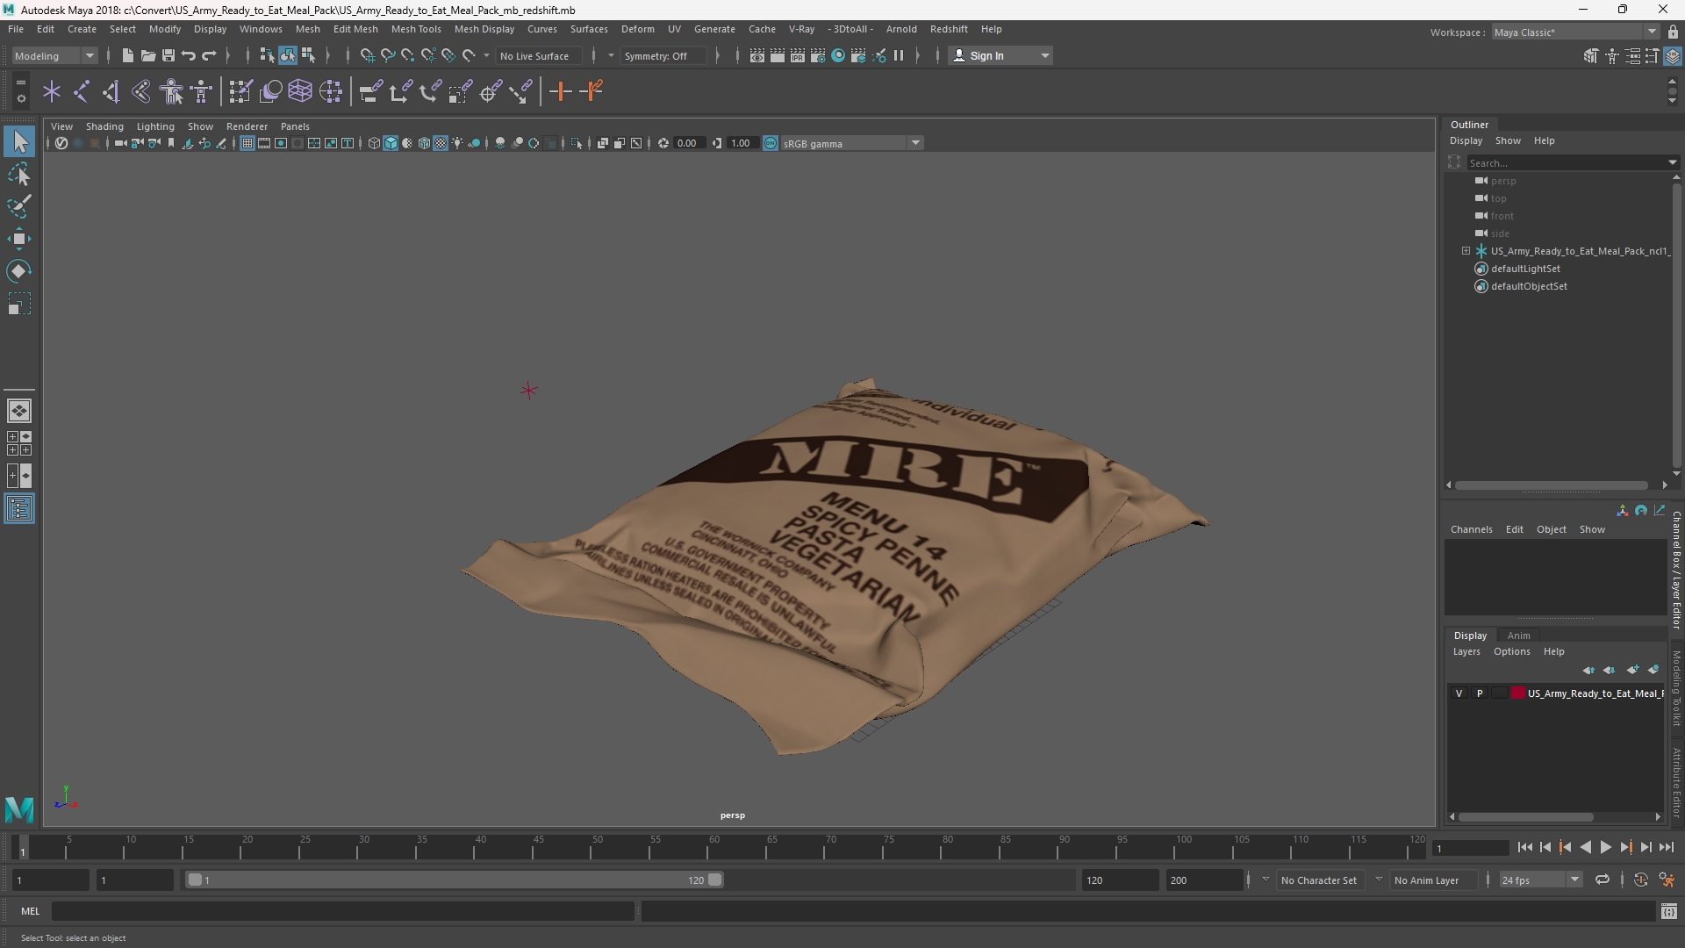Open the Redshift menu

(949, 29)
